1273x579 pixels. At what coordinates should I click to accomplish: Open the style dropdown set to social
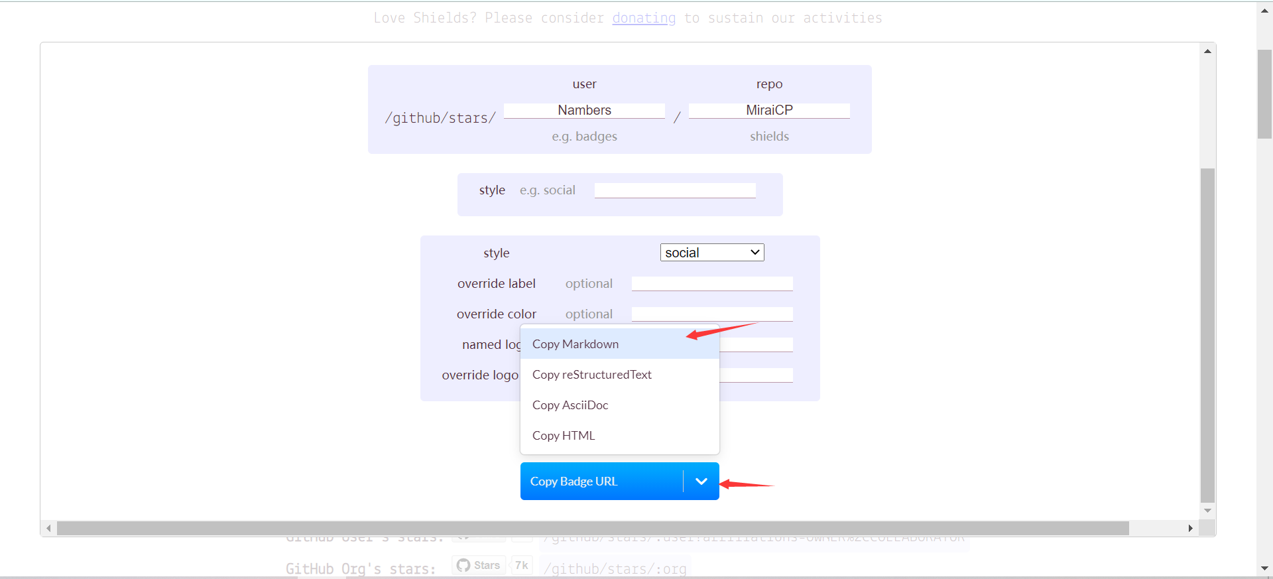point(712,253)
